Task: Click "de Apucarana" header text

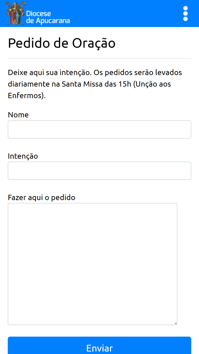Action: pos(48,21)
